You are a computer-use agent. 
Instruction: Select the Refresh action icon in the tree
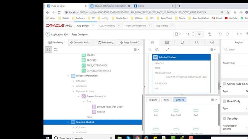[x=94, y=112]
